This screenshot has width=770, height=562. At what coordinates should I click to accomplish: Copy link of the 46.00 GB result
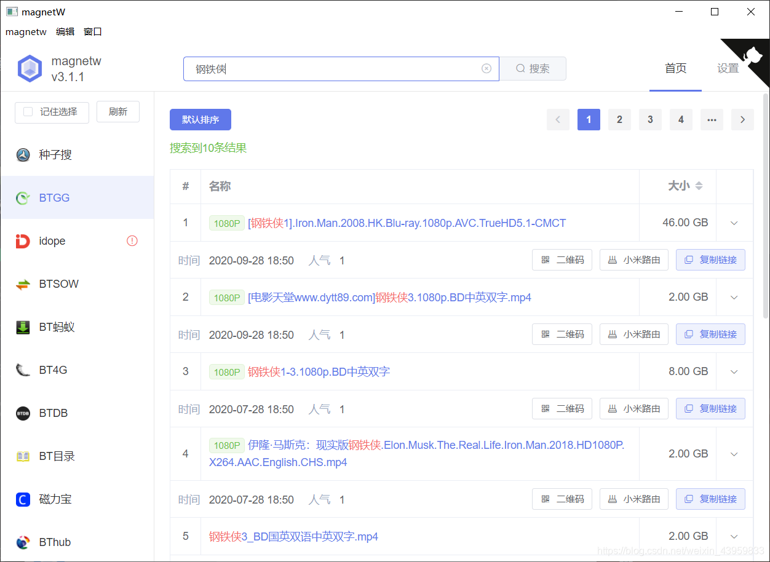point(710,260)
